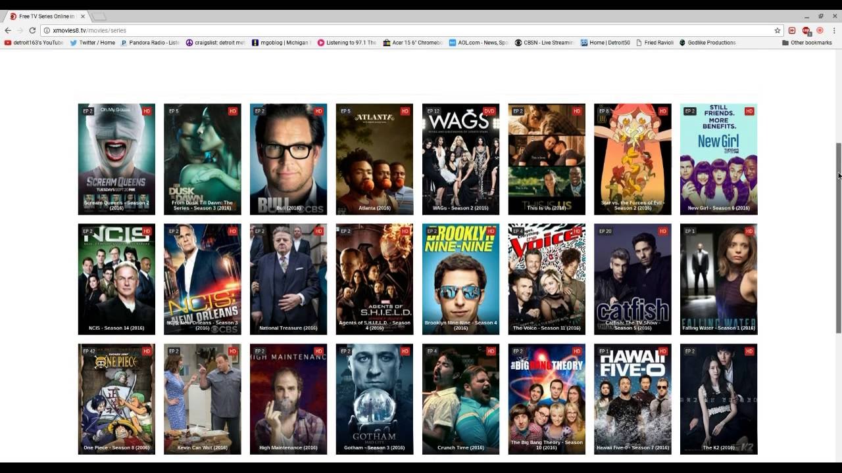Image resolution: width=842 pixels, height=473 pixels.
Task: Open the New Girl Season 6 poster
Action: click(719, 159)
